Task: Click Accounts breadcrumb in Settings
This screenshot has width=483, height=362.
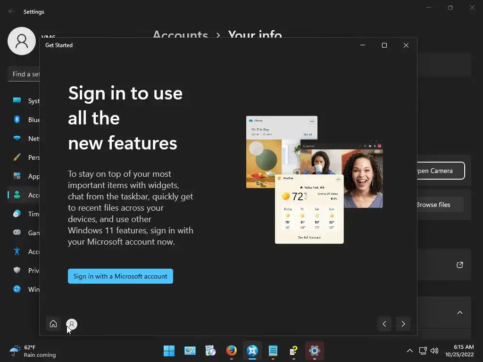Action: [x=180, y=34]
